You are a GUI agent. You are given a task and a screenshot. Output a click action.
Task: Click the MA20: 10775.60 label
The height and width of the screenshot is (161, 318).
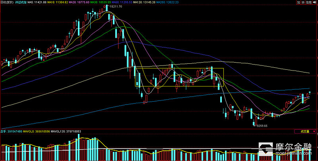coord(79,2)
